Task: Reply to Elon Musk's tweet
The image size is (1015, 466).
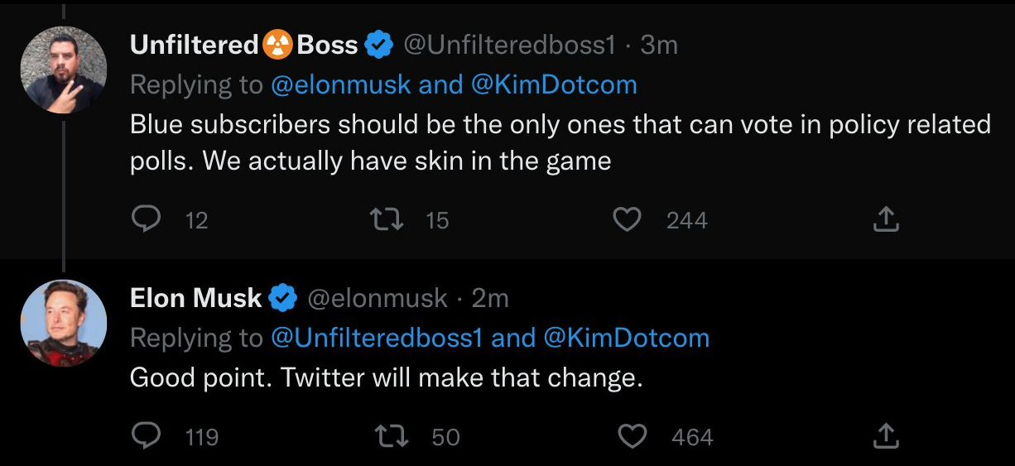Action: 147,435
